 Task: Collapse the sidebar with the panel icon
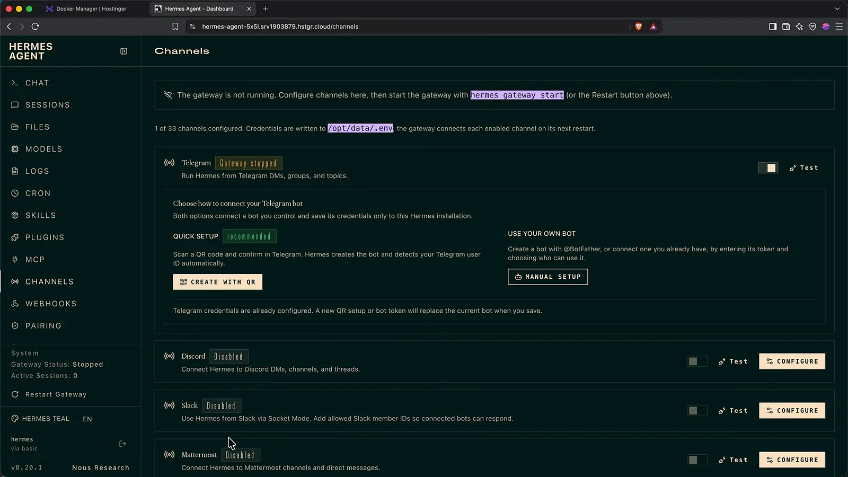coord(123,51)
